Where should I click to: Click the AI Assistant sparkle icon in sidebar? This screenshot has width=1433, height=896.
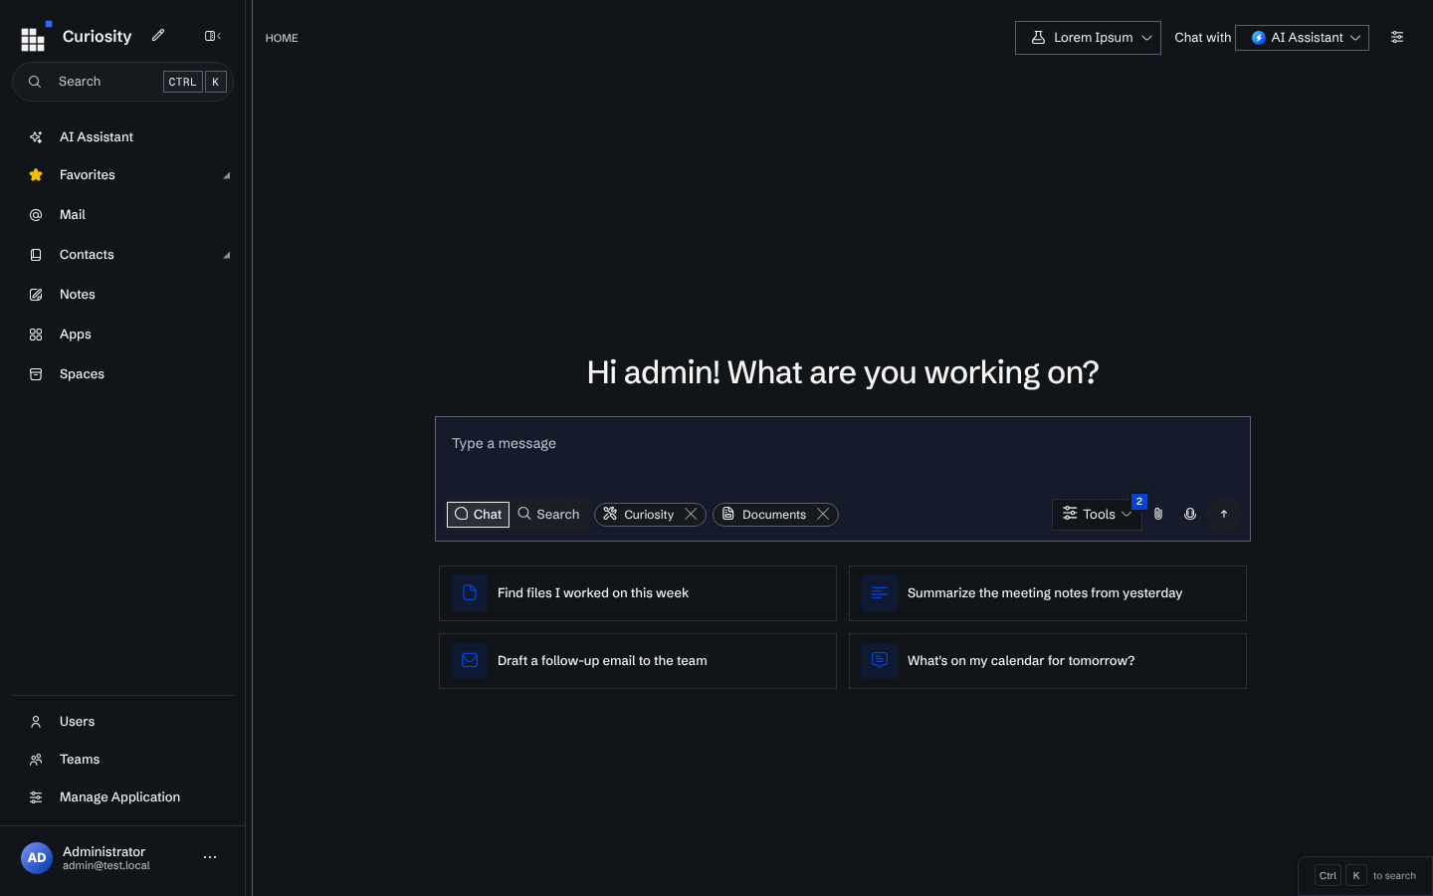[x=36, y=137]
